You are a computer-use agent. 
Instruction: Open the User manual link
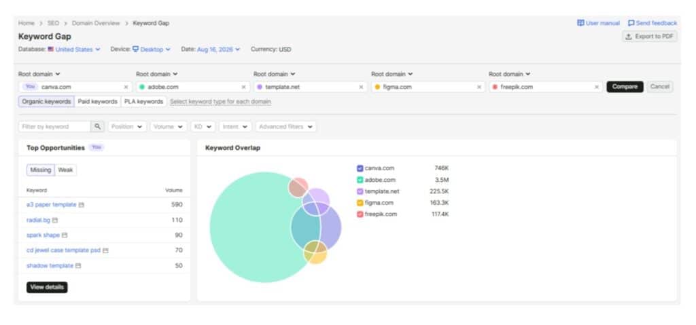coord(598,23)
